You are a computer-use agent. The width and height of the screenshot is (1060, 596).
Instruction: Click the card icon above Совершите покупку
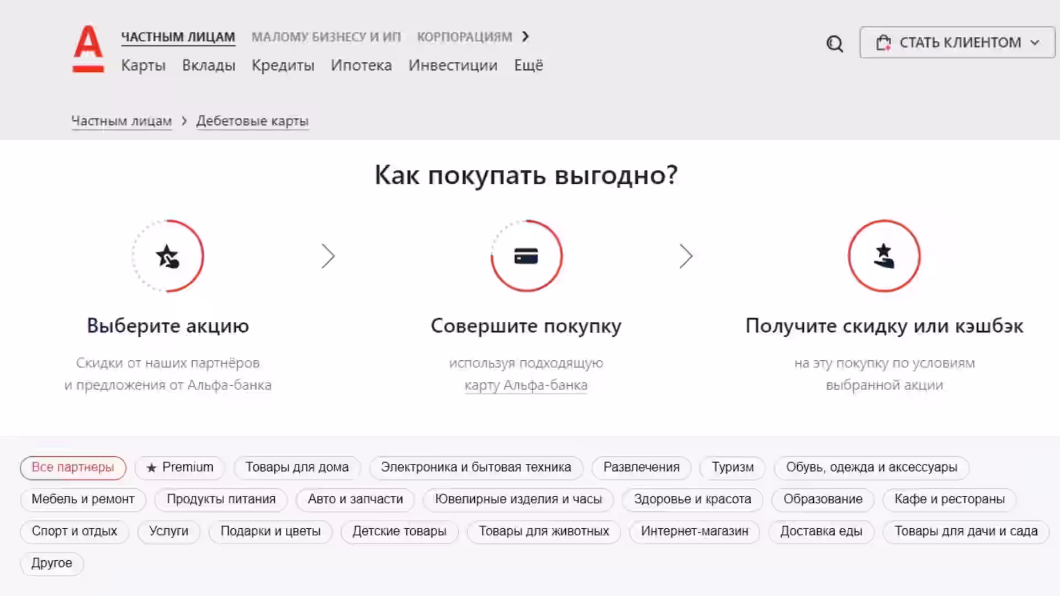526,256
